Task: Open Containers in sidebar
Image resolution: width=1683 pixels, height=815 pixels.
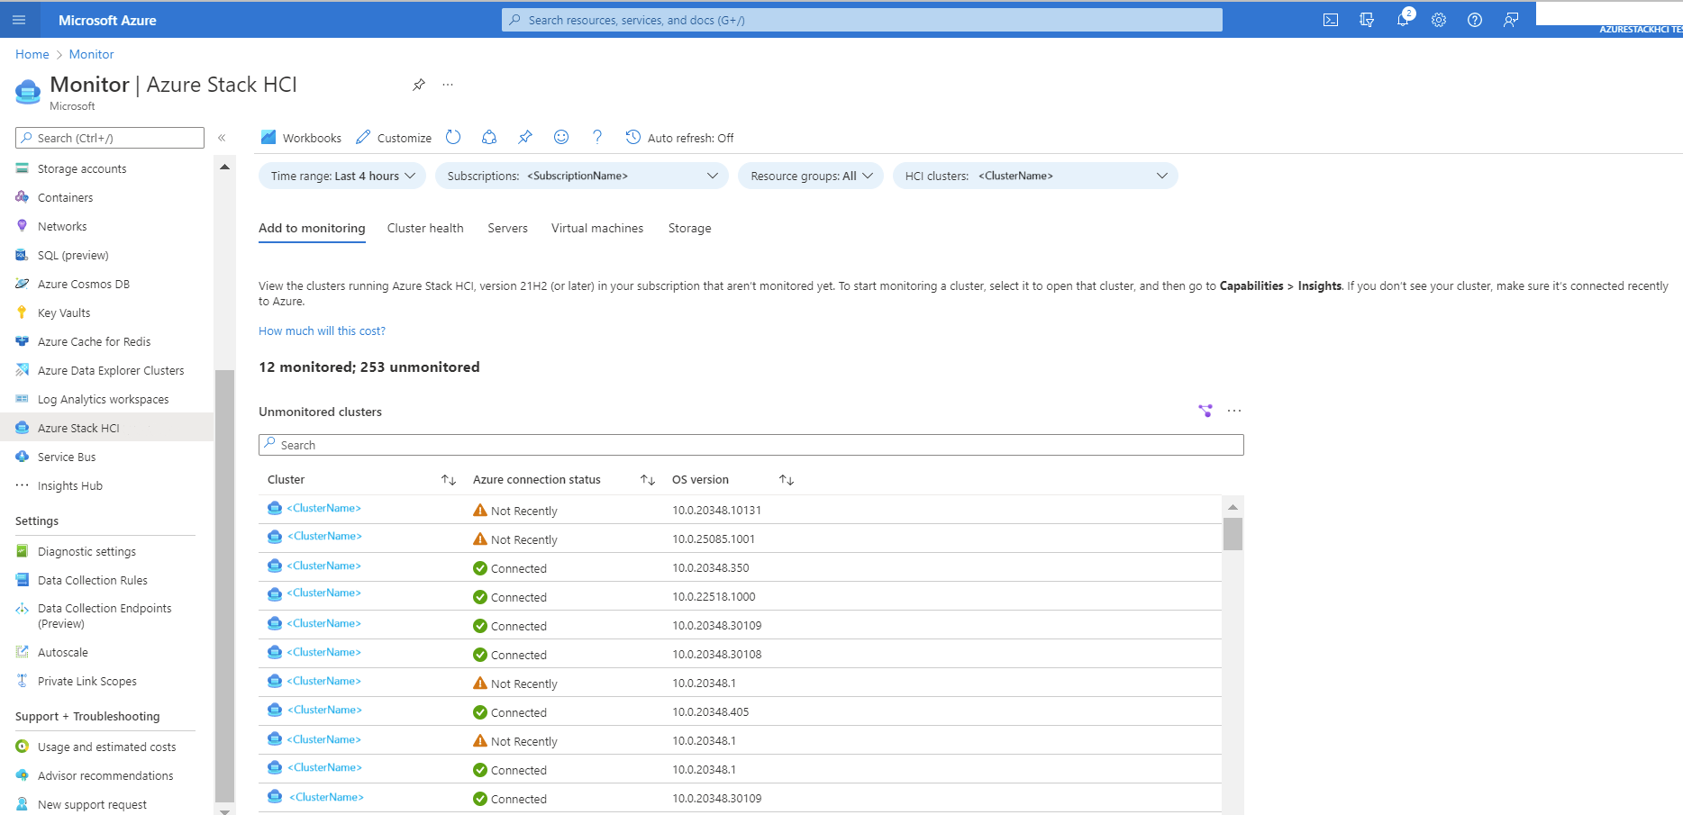Action: 65,198
